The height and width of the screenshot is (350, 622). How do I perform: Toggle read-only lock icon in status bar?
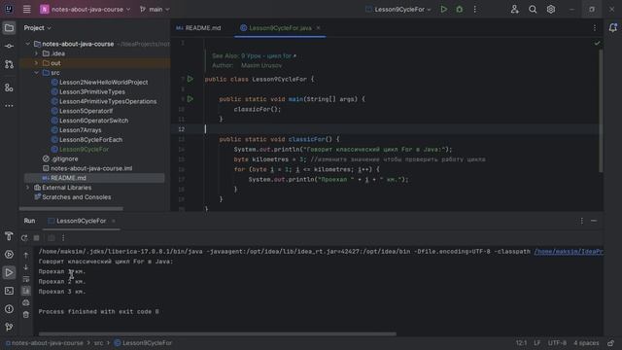point(611,343)
